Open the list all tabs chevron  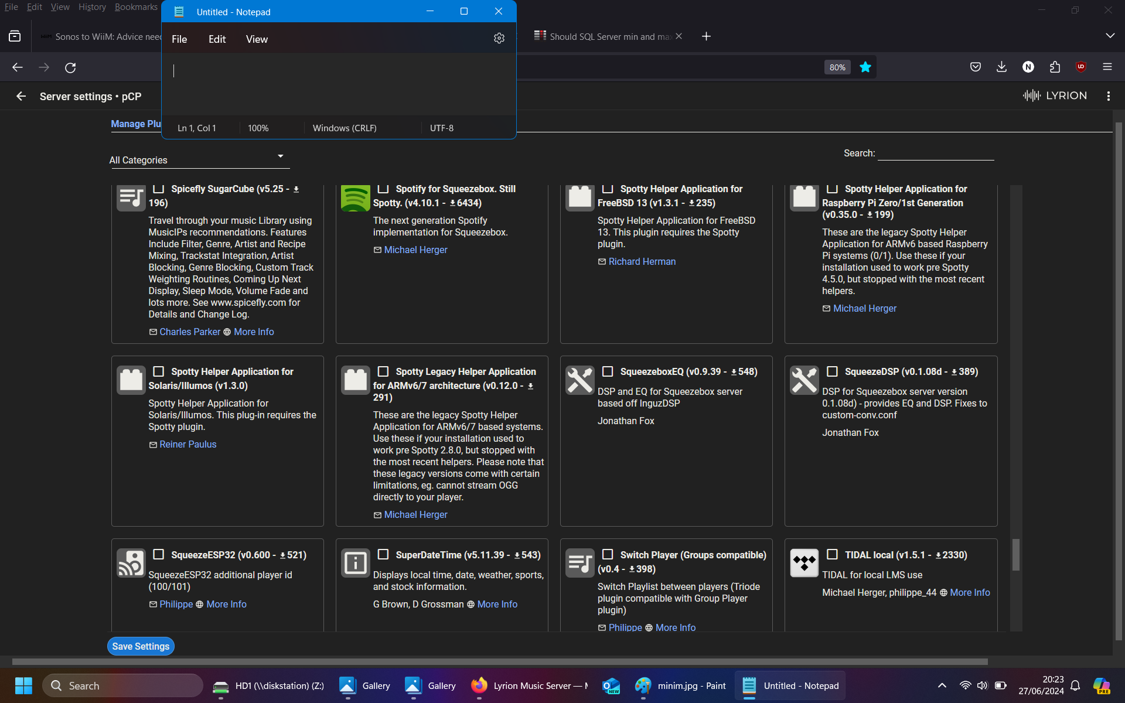(x=1110, y=36)
